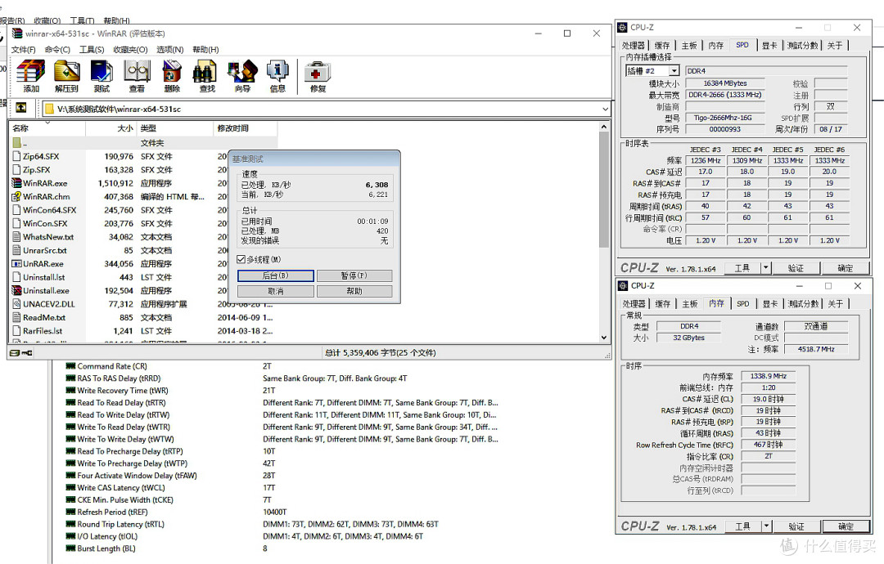Select the WhatsNew.txt document icon

point(17,237)
